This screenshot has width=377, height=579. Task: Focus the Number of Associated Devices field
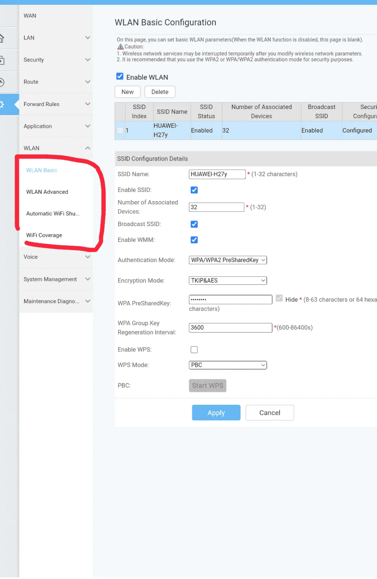tap(216, 207)
